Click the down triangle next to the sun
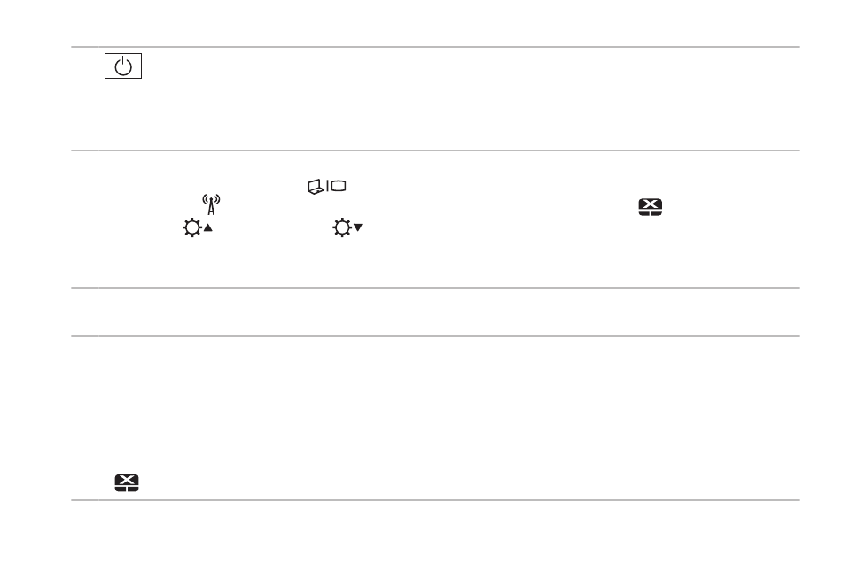Screen dimensions: 842x586 pos(358,227)
